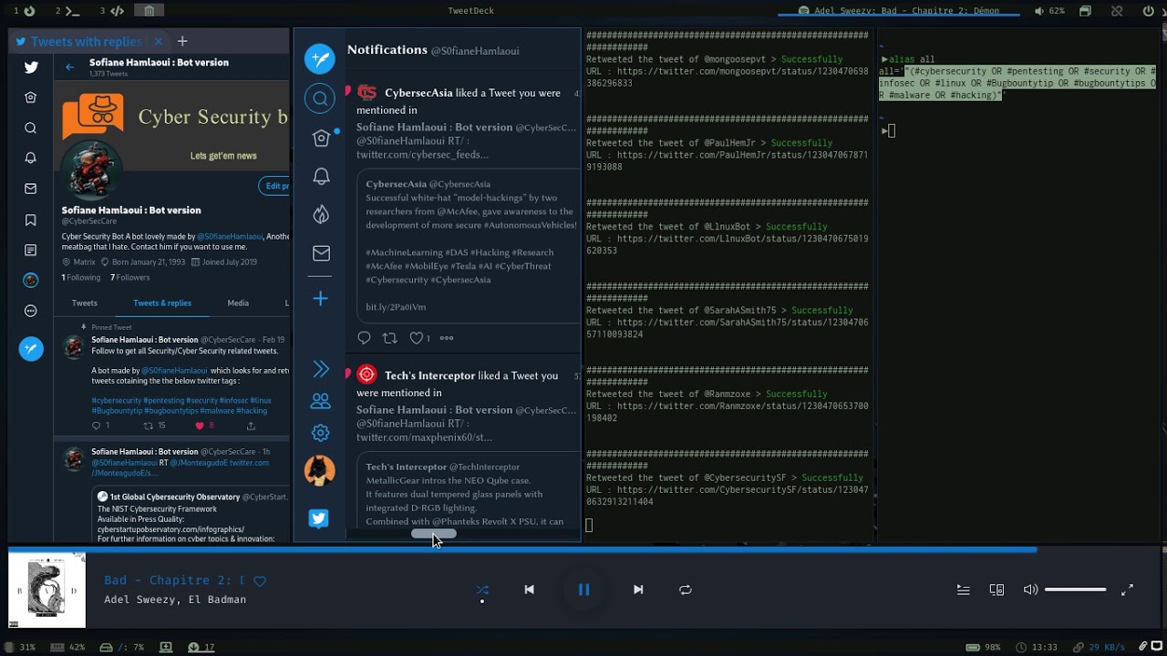
Task: Open the TweetDeck accounts people icon
Action: click(x=320, y=401)
